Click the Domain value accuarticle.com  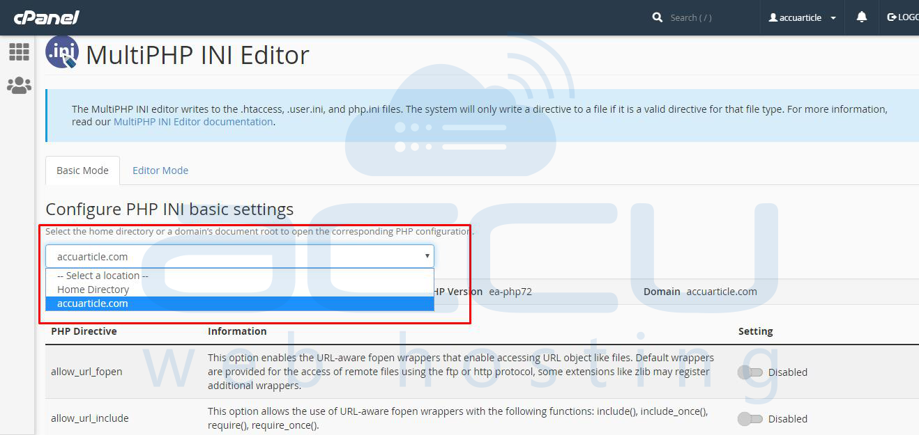pos(722,292)
